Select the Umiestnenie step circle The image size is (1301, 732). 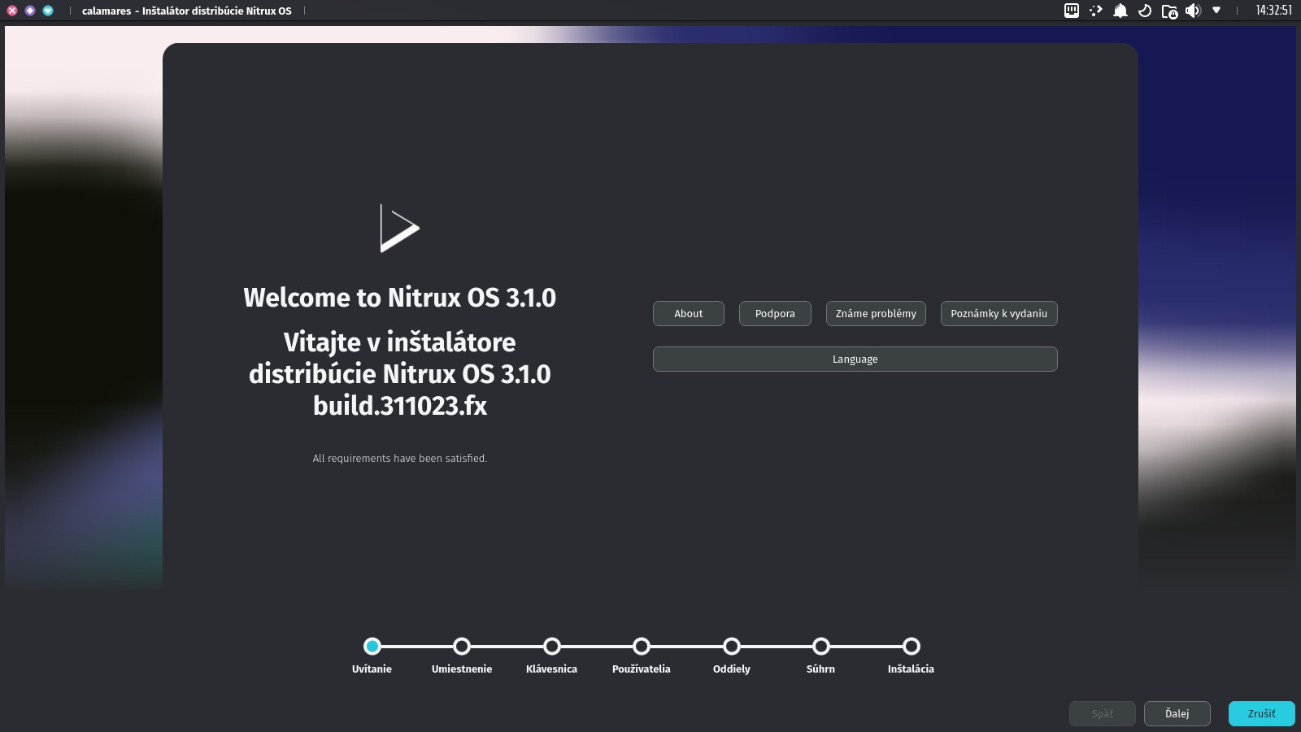[x=462, y=646]
